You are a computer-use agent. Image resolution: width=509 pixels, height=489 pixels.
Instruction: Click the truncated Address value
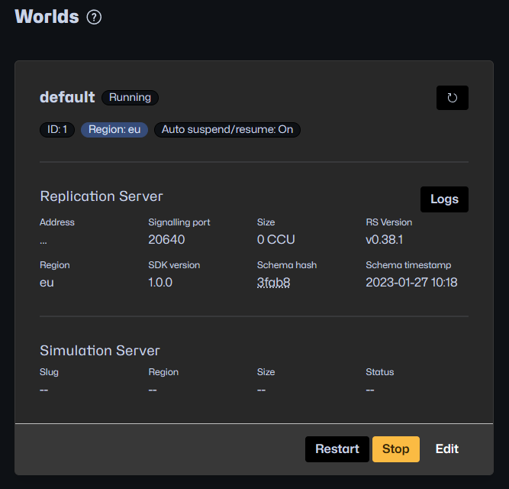[x=43, y=240]
